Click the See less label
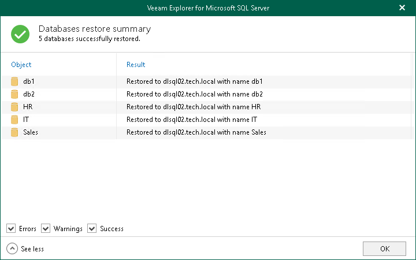This screenshot has width=416, height=260. [x=32, y=249]
